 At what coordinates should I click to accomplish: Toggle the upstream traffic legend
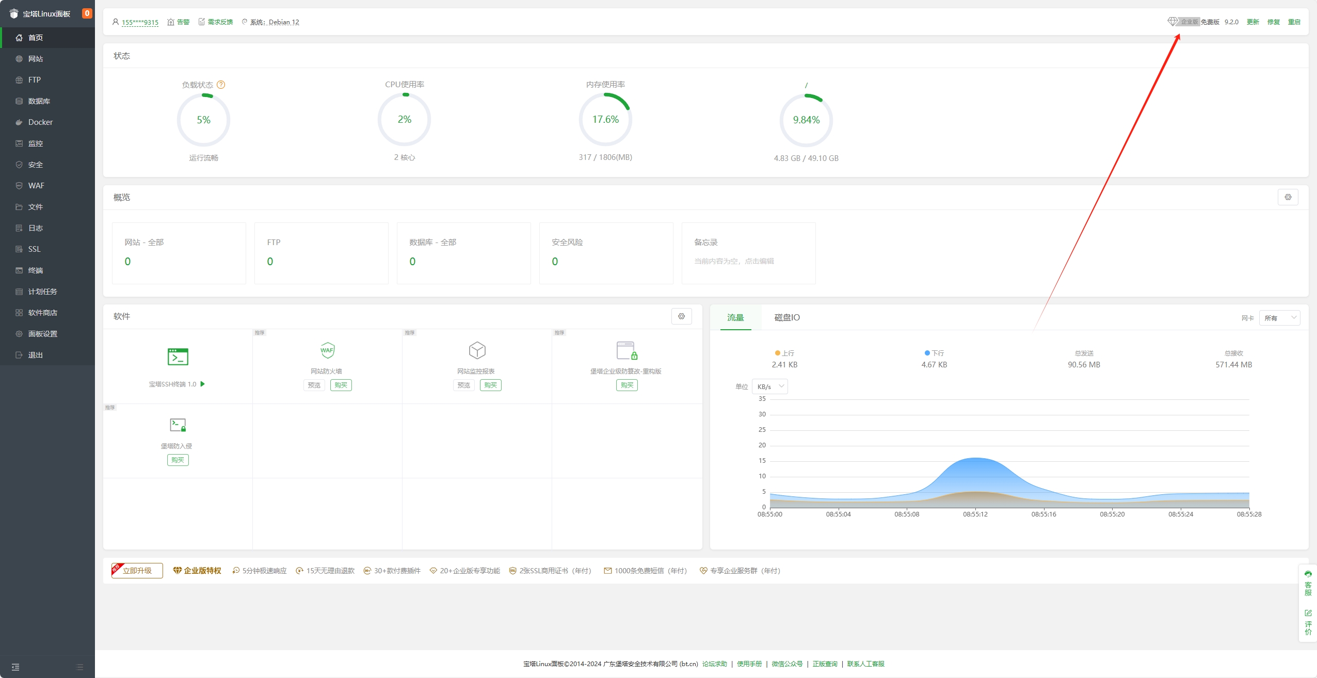point(784,353)
